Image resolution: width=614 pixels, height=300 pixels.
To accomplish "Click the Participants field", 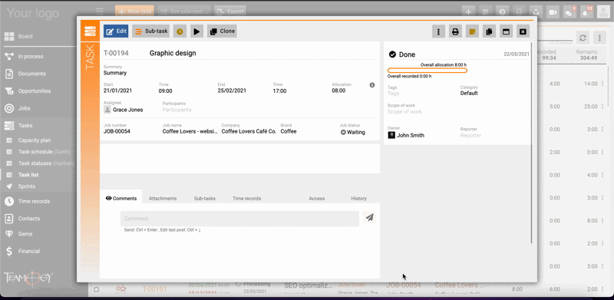I will click(x=177, y=110).
